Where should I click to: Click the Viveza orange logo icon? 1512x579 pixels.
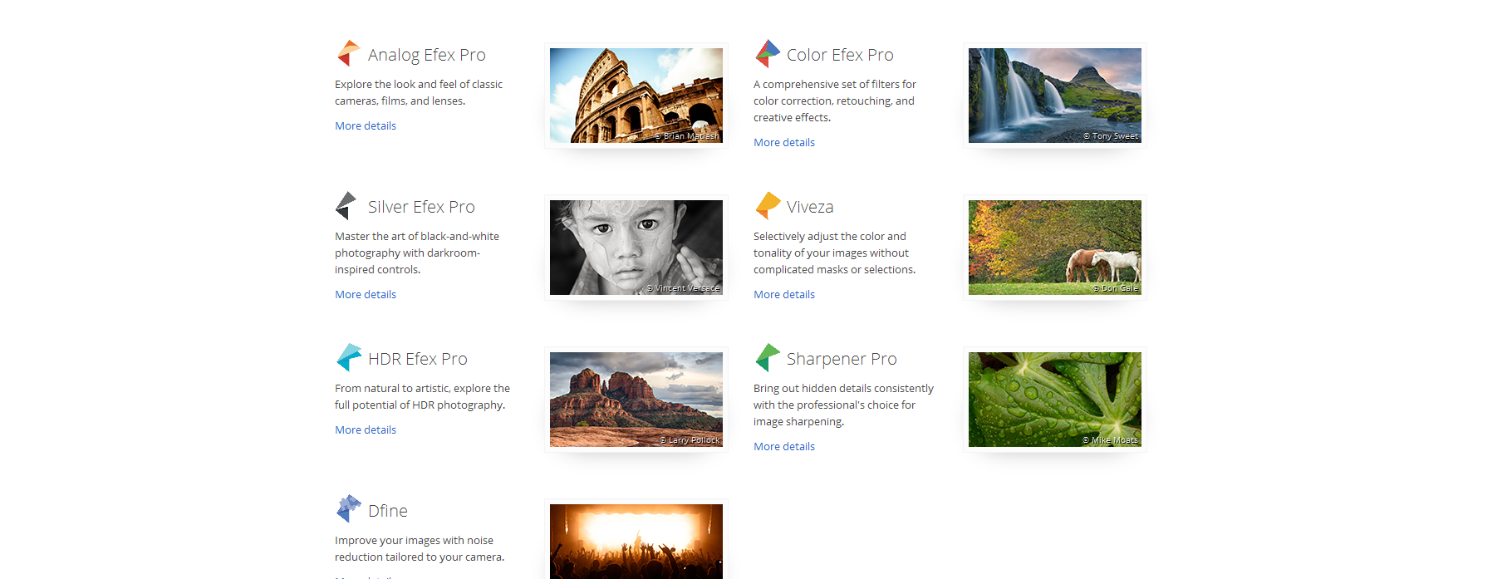pyautogui.click(x=768, y=205)
